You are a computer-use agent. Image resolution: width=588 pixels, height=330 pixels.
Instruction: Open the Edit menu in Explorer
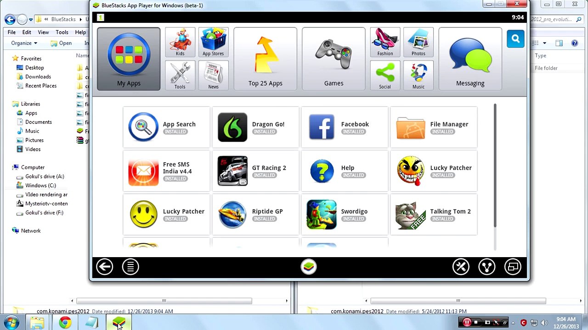pyautogui.click(x=27, y=32)
